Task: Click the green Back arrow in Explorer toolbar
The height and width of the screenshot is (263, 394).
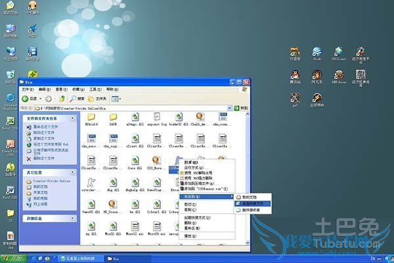Action: [25, 99]
